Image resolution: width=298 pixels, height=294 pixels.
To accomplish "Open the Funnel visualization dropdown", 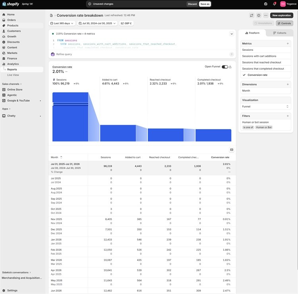I will [265, 106].
